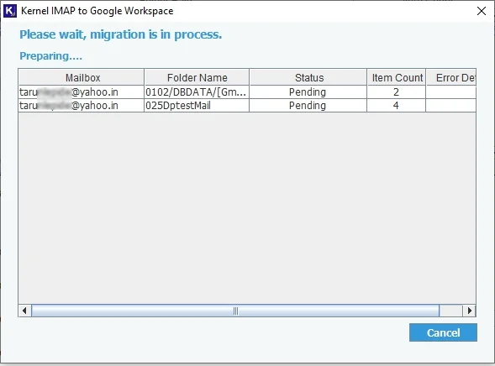Click the Preparing.... status text

coord(50,56)
